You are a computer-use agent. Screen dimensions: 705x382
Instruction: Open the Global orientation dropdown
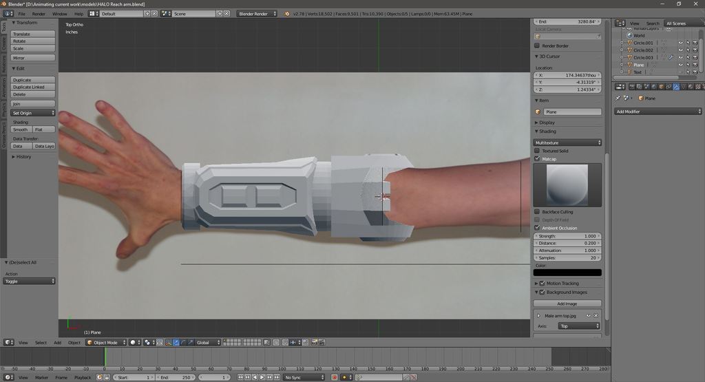[x=208, y=343]
